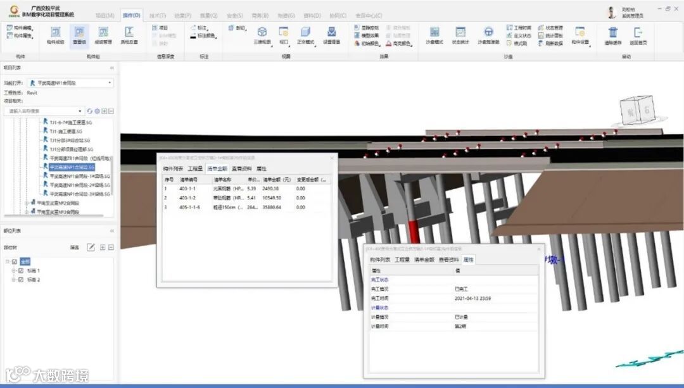The width and height of the screenshot is (684, 388).
Task: Open 高亮颜色 highlight color picker
Action: coord(398,44)
